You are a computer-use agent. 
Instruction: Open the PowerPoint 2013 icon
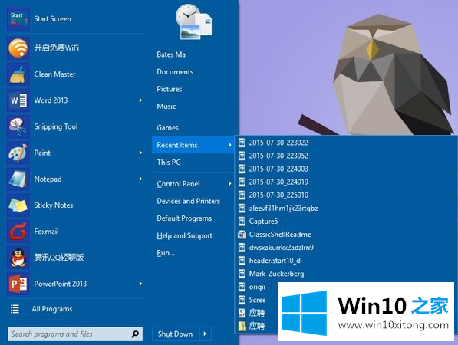(18, 284)
